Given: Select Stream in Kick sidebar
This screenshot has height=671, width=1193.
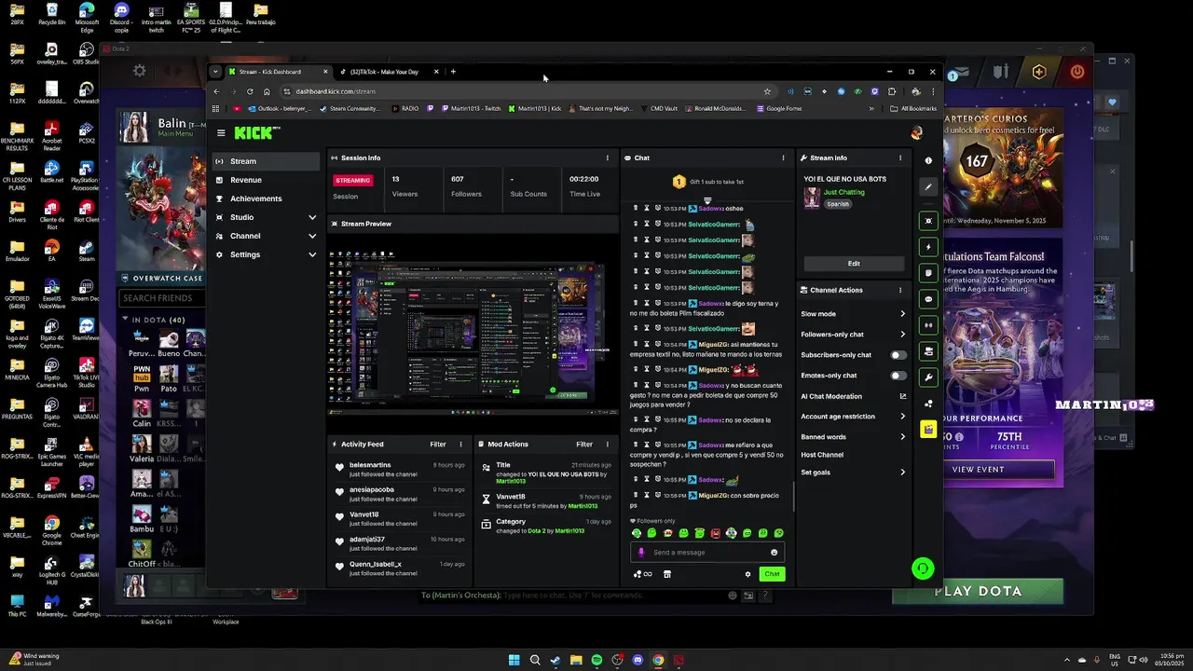Looking at the screenshot, I should point(266,161).
